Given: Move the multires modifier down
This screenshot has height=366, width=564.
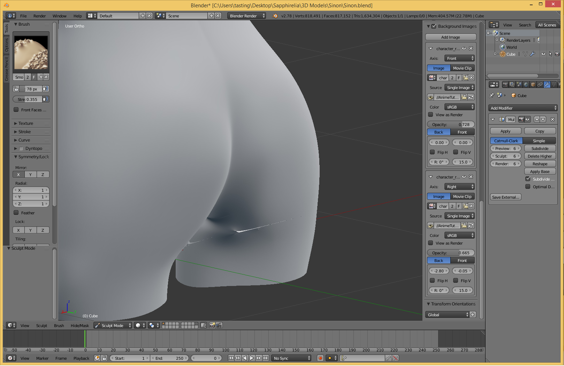Looking at the screenshot, I should pos(543,119).
